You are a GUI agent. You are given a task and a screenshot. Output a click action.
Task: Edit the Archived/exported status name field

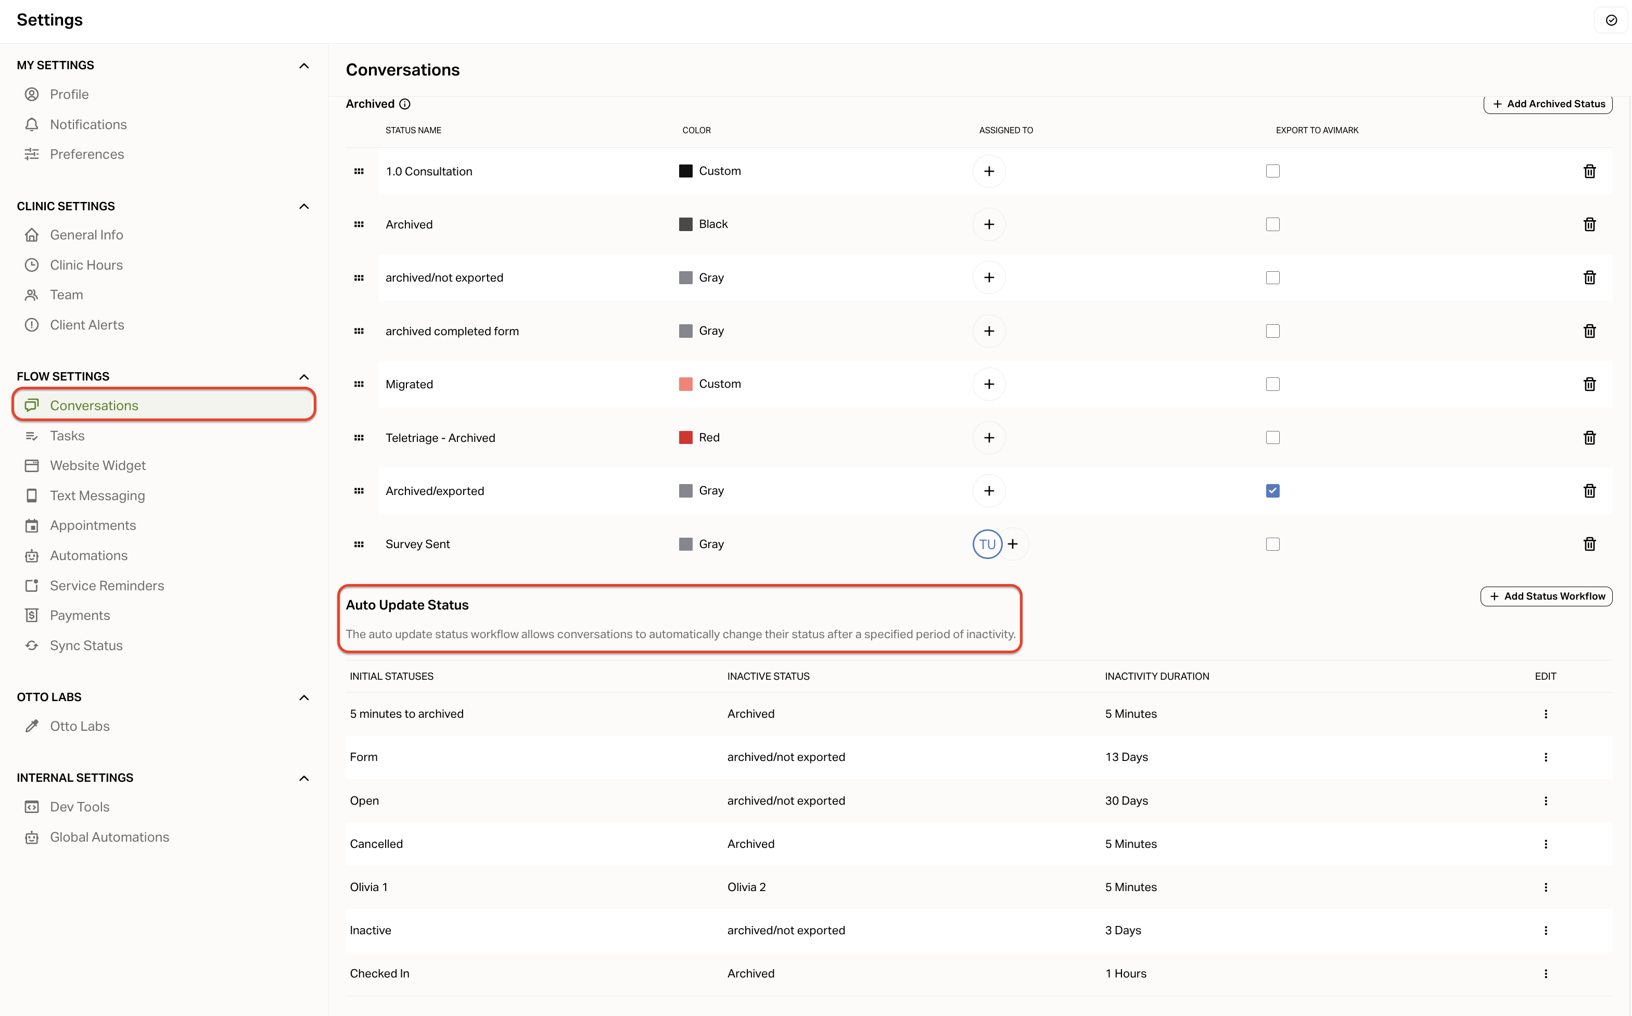pyautogui.click(x=435, y=491)
